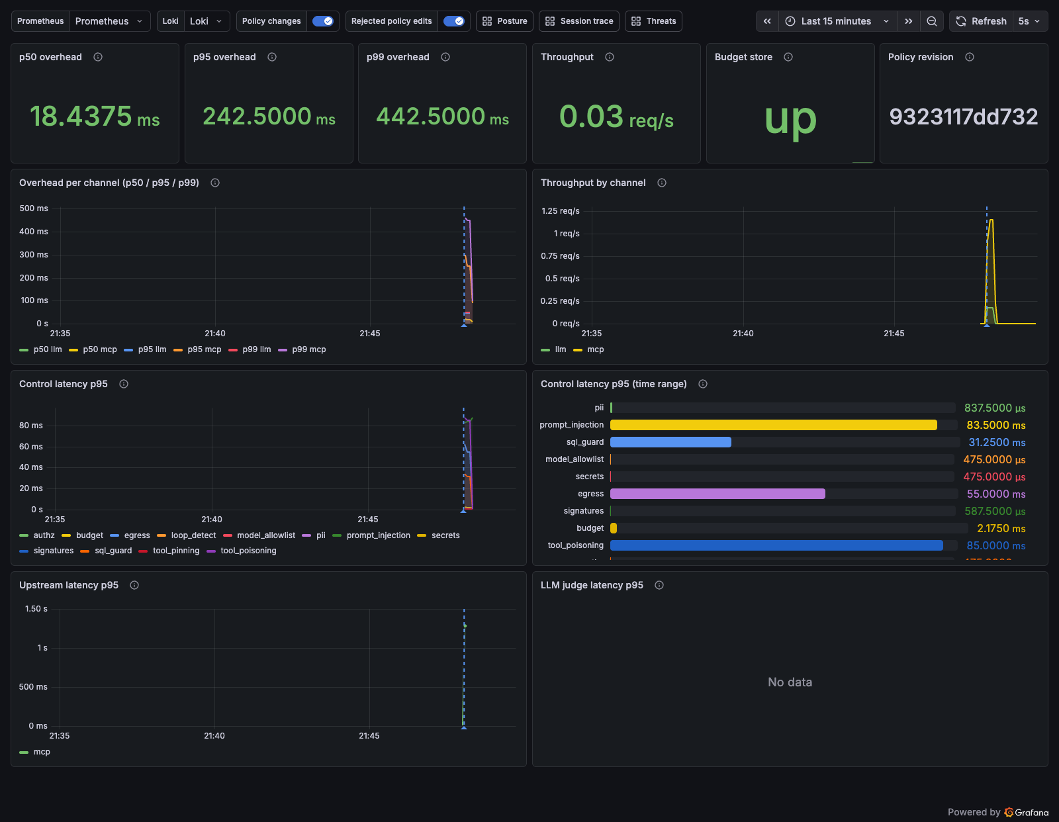Shift time range forward
The height and width of the screenshot is (822, 1059).
pos(909,21)
